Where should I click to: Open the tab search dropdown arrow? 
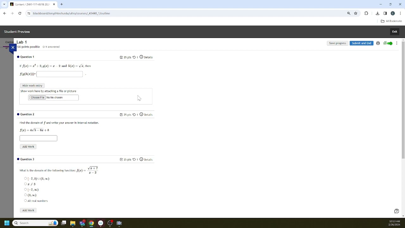pyautogui.click(x=4, y=4)
